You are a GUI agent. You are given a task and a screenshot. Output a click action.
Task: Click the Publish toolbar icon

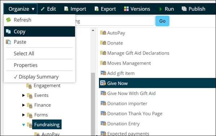coord(184,9)
